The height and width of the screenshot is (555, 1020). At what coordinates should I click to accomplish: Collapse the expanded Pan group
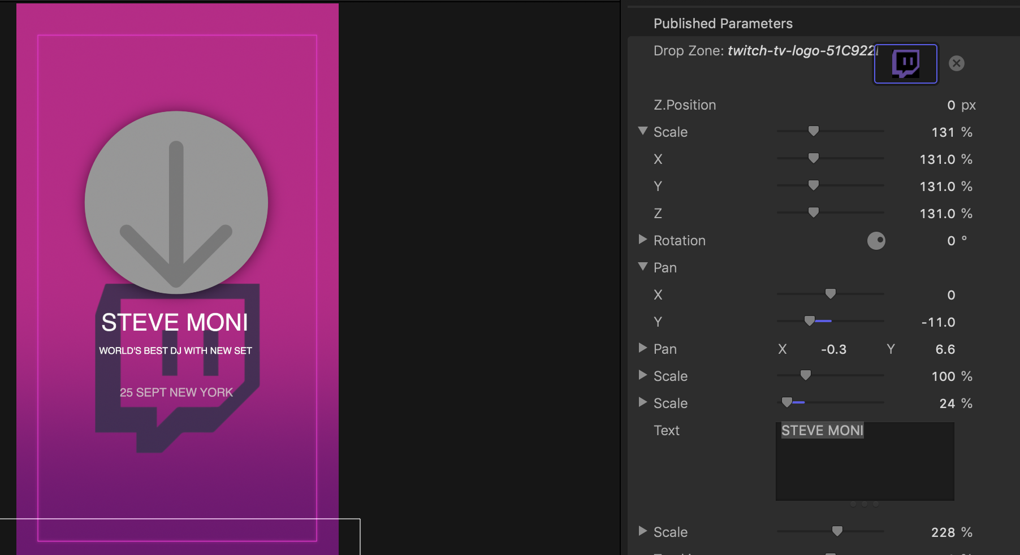coord(643,267)
